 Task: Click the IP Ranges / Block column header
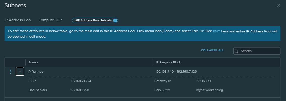tap(168, 62)
